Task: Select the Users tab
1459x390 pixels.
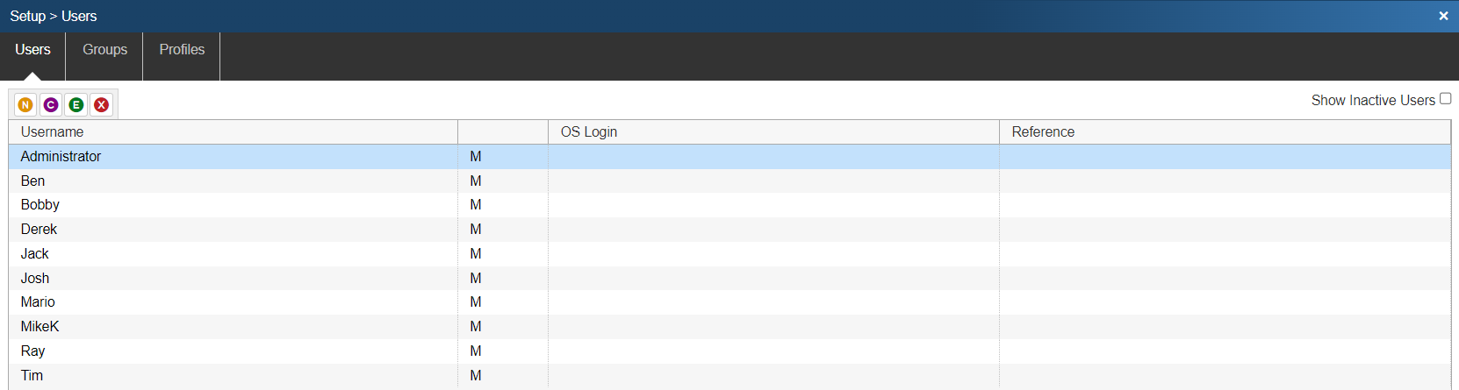Action: (32, 50)
